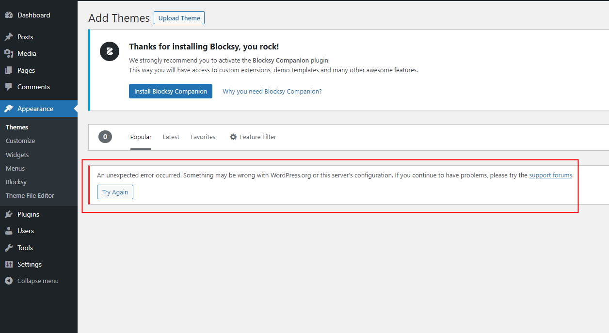
Task: Collapse the admin menu via its label
Action: tap(38, 281)
